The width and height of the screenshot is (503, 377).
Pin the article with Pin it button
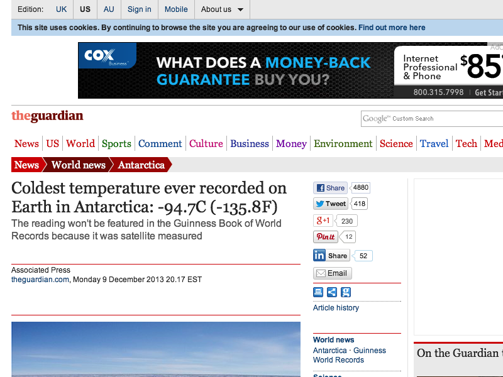click(x=326, y=237)
